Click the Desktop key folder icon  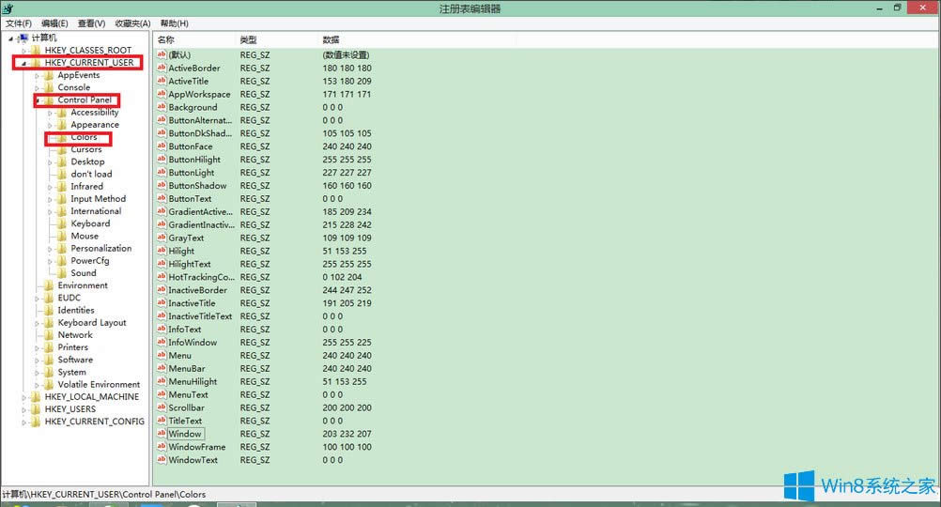pyautogui.click(x=62, y=161)
